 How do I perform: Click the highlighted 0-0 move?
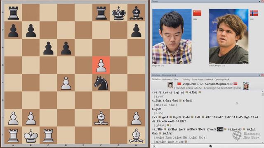point(220,129)
